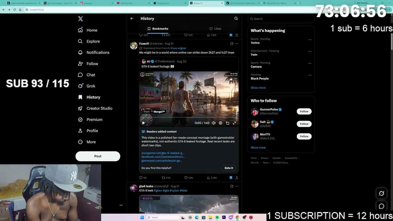Follow Salt
The height and width of the screenshot is (221, 393).
tap(304, 124)
